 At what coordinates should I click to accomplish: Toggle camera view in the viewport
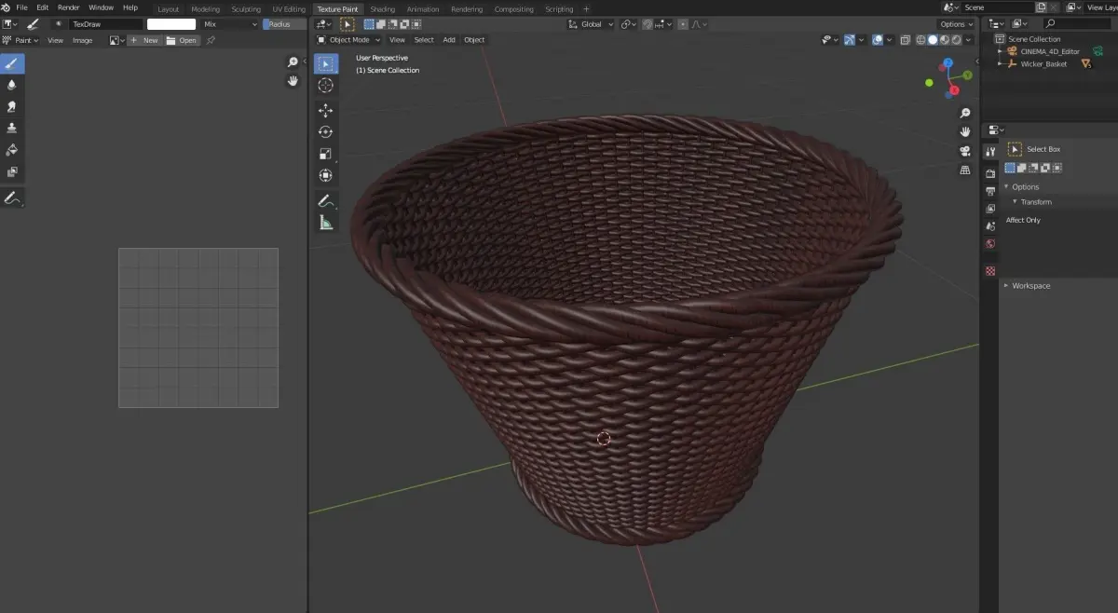(965, 151)
